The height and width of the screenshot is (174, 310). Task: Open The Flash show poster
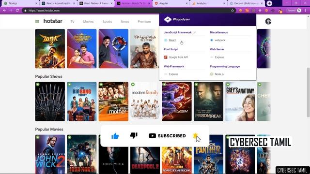coord(177,101)
